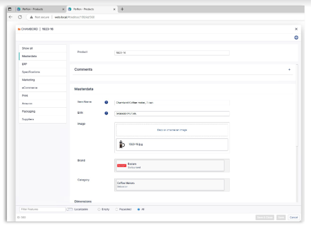The image size is (311, 227).
Task: Toggle the Localizable switch
Action: coord(70,209)
